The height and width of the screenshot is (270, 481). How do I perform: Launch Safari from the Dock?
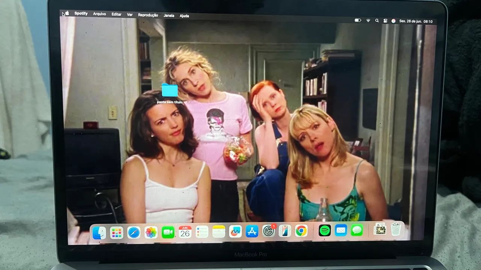point(134,232)
